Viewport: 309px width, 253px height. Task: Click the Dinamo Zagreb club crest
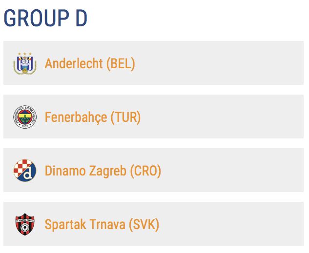[x=24, y=171]
